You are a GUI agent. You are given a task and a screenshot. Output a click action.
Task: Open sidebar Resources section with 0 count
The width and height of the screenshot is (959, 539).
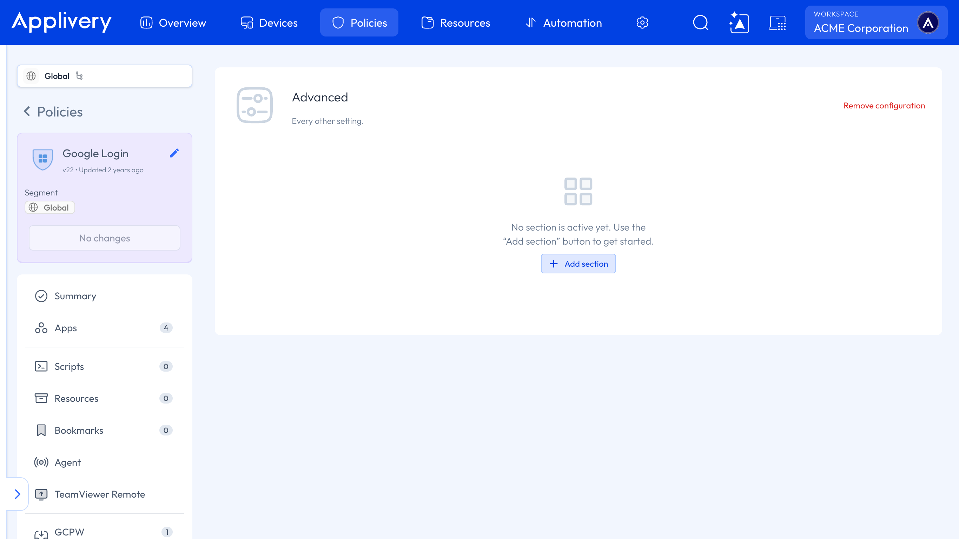105,398
